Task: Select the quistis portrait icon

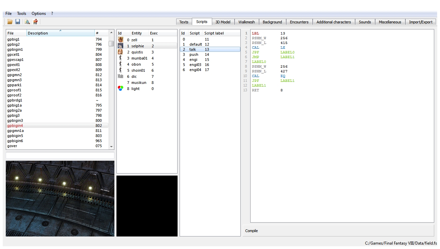Action: point(120,52)
